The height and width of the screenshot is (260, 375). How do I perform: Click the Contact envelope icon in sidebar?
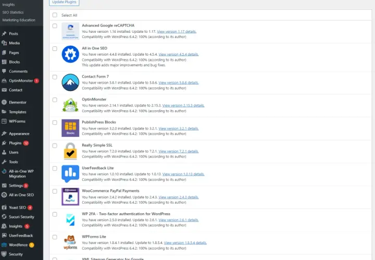(x=4, y=90)
